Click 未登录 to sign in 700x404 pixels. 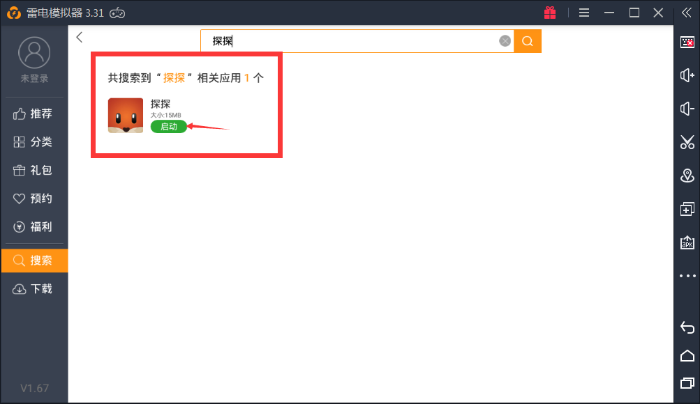pyautogui.click(x=33, y=78)
